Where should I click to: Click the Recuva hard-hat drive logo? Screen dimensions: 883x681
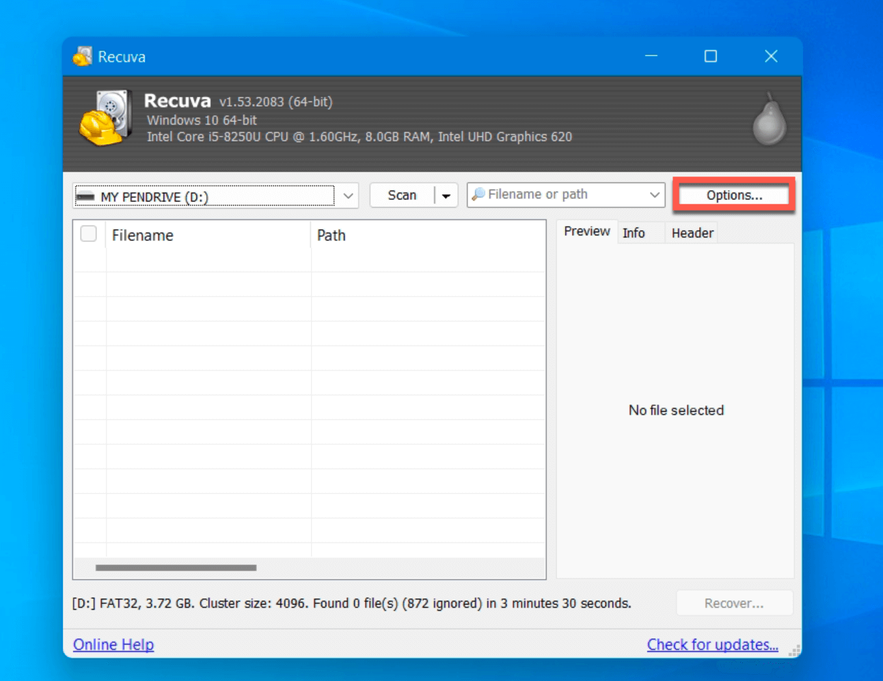105,118
